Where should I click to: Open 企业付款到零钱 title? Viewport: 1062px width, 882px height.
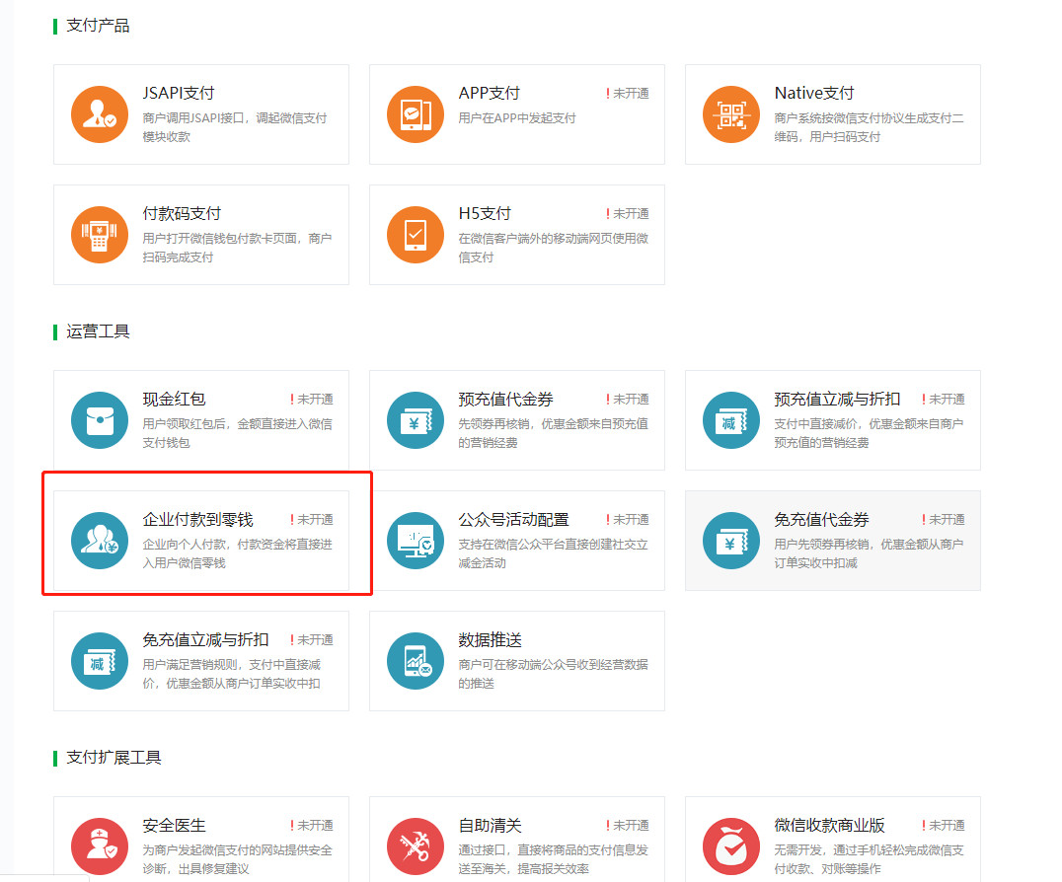click(x=197, y=519)
